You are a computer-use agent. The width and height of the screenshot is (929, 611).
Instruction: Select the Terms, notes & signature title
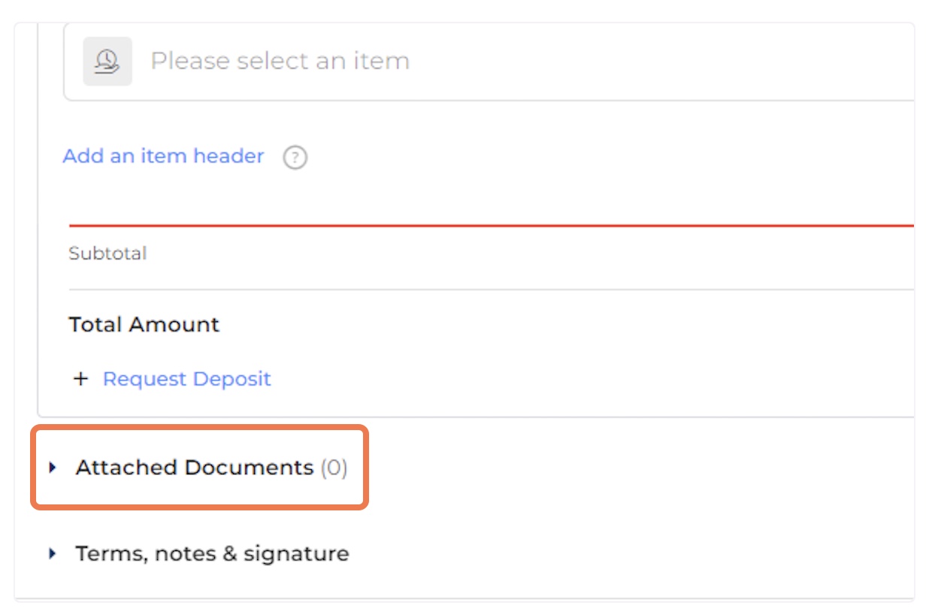(x=212, y=554)
